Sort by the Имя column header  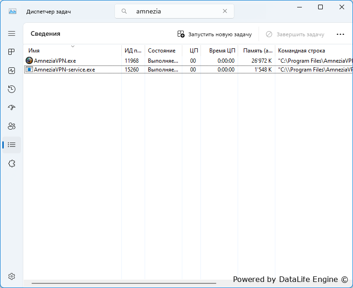72,51
